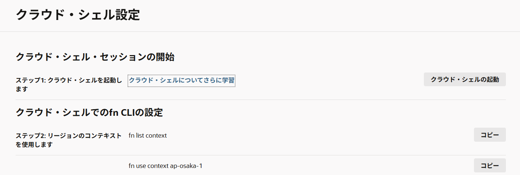Copy the fn list context command
The image size is (520, 175).
[x=490, y=135]
